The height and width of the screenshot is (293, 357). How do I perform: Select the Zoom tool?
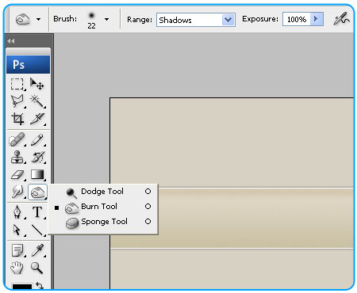[x=36, y=268]
